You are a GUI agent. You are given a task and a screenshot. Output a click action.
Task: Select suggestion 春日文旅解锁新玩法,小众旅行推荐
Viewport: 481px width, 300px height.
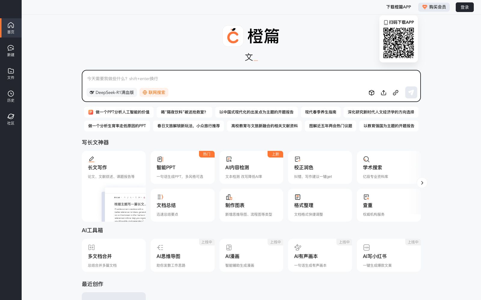(x=188, y=126)
